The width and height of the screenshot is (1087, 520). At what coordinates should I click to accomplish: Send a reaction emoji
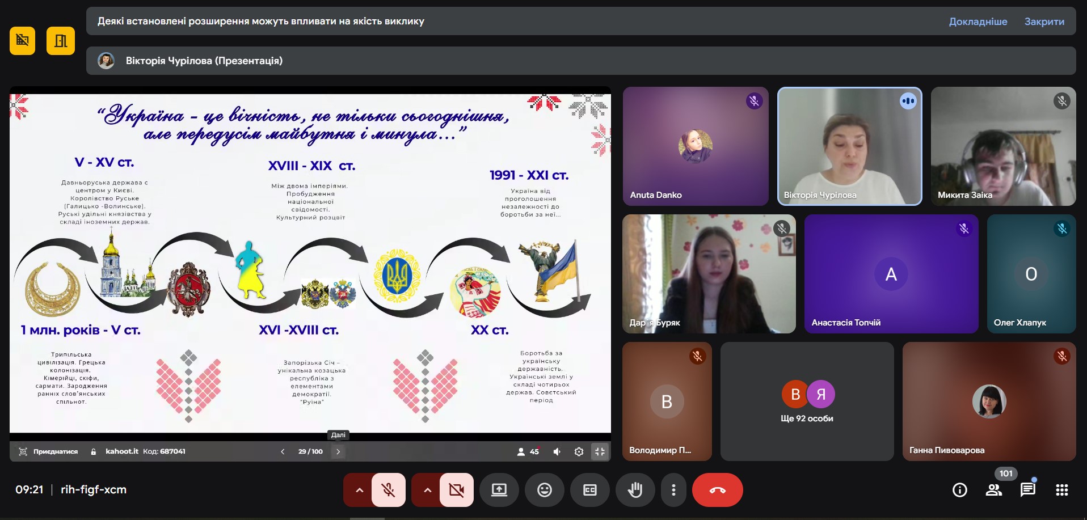(545, 490)
